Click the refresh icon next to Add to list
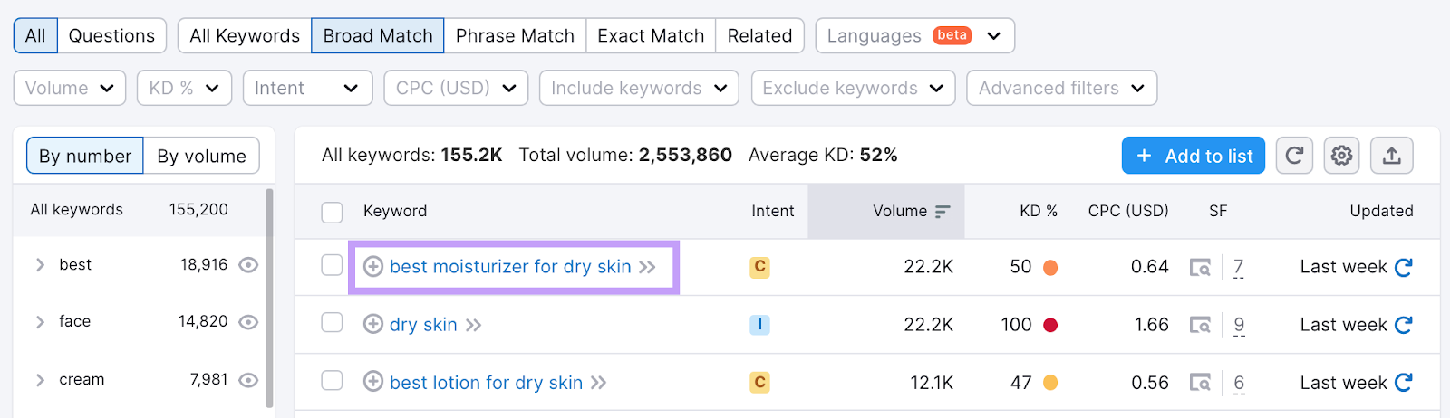Viewport: 1450px width, 418px height. [x=1294, y=156]
